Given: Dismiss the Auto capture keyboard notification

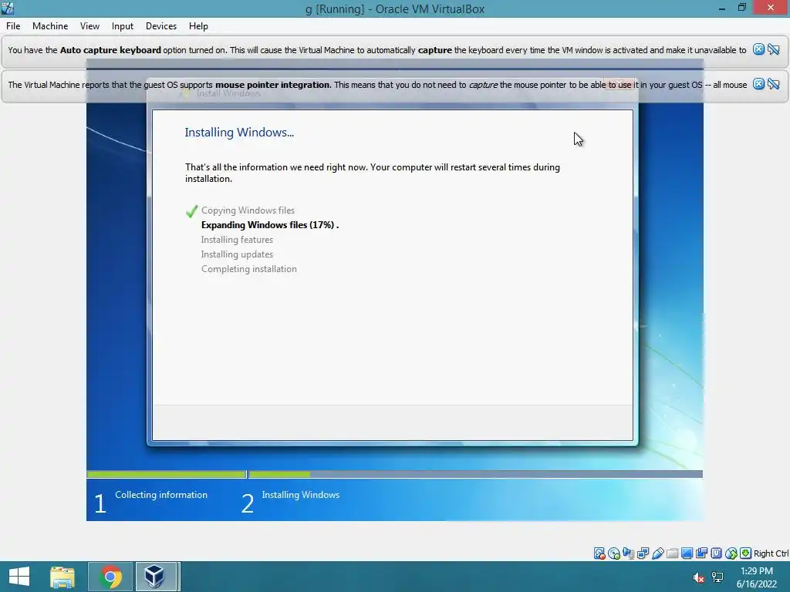Looking at the screenshot, I should point(758,49).
